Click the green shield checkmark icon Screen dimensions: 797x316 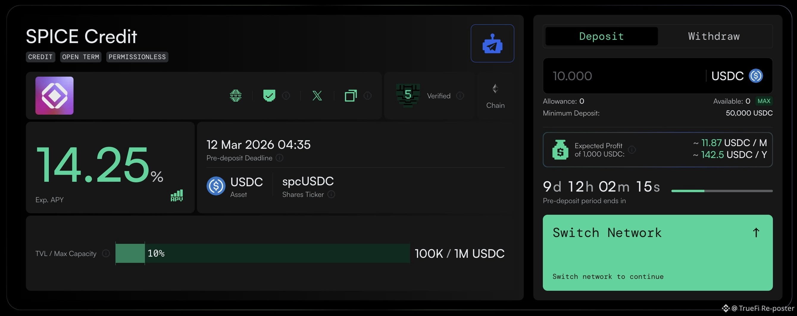tap(269, 95)
